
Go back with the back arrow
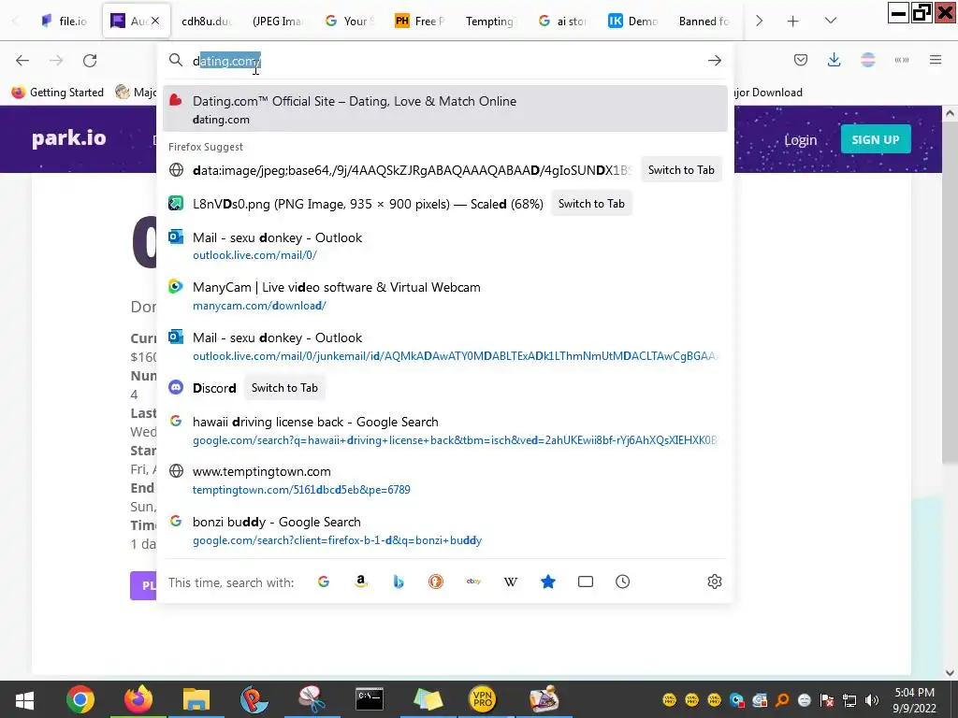pyautogui.click(x=22, y=61)
